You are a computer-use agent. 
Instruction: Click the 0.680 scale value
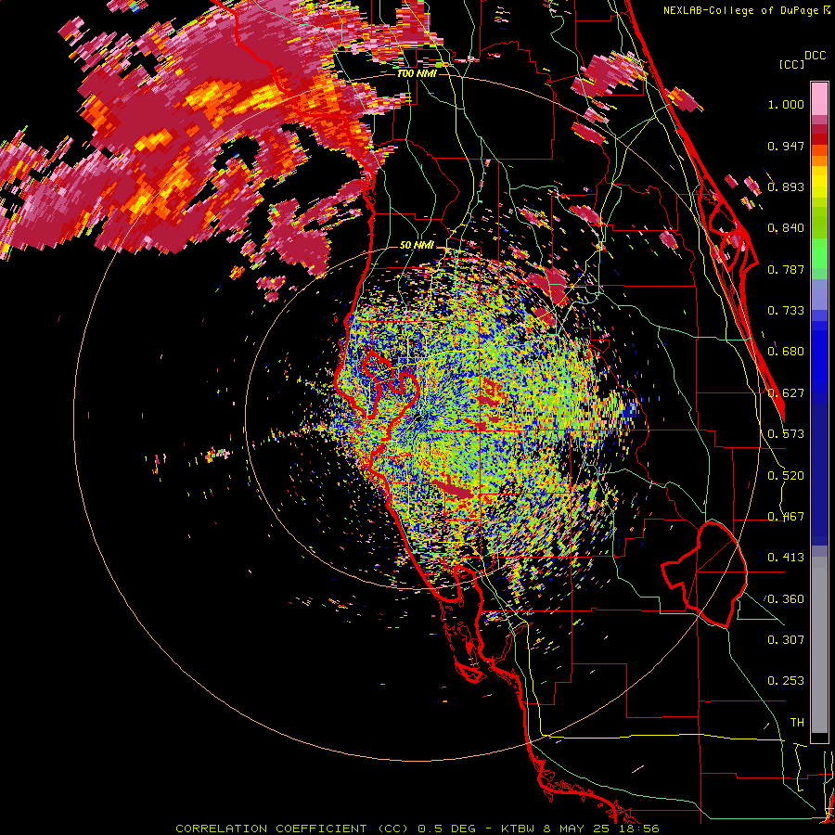pos(786,352)
